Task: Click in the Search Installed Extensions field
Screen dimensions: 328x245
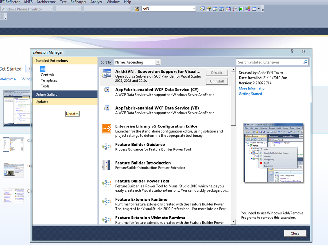Action: coord(269,62)
